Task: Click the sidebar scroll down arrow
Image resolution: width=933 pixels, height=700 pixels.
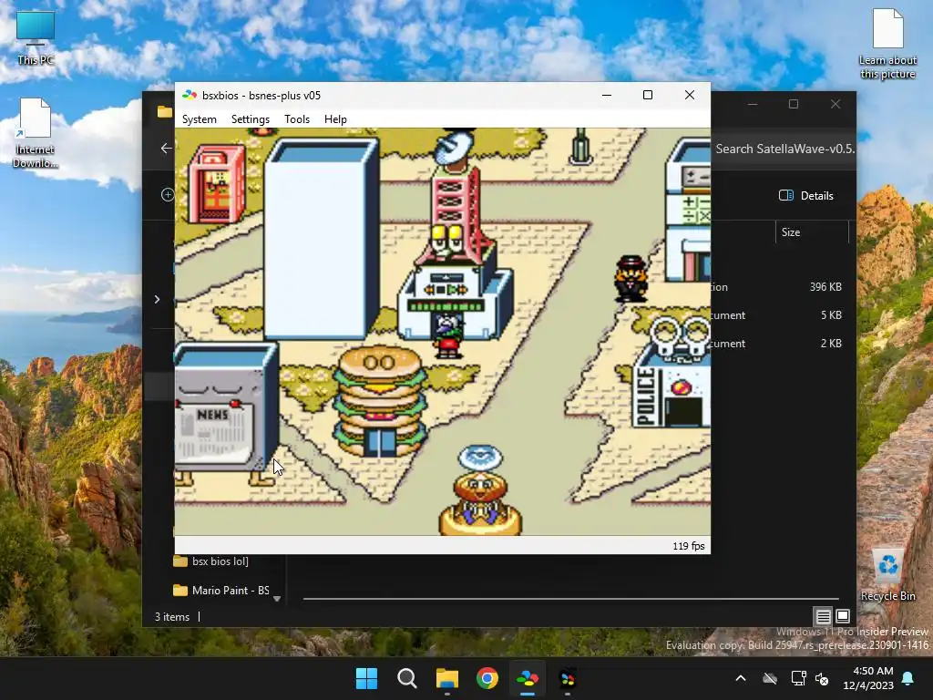Action: tap(277, 599)
